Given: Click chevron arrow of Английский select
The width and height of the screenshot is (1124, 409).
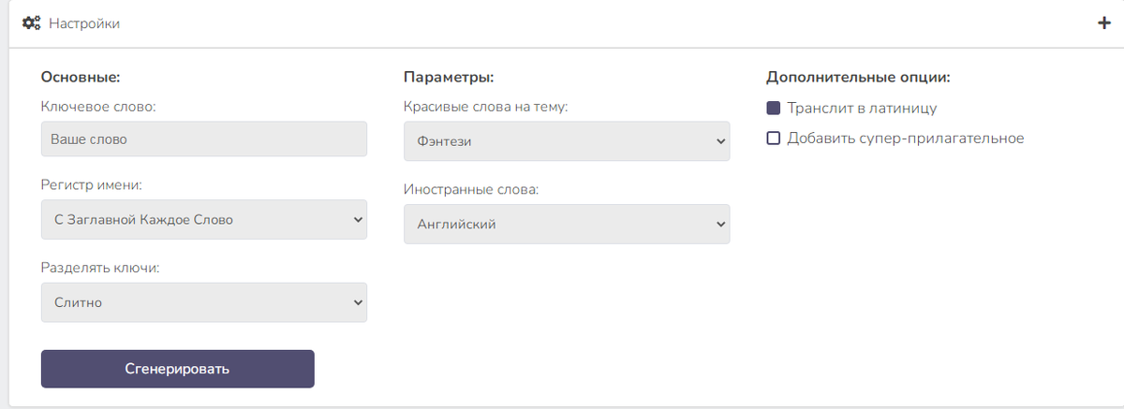Looking at the screenshot, I should coord(719,225).
